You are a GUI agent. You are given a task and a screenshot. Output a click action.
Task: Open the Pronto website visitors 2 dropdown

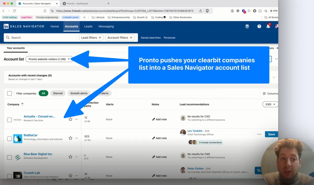pos(49,59)
